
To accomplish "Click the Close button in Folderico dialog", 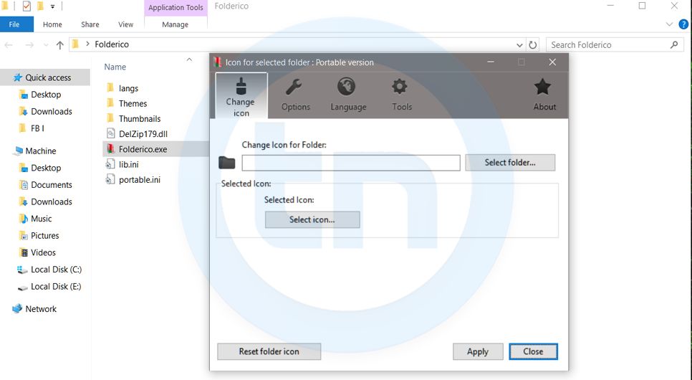I will (533, 352).
